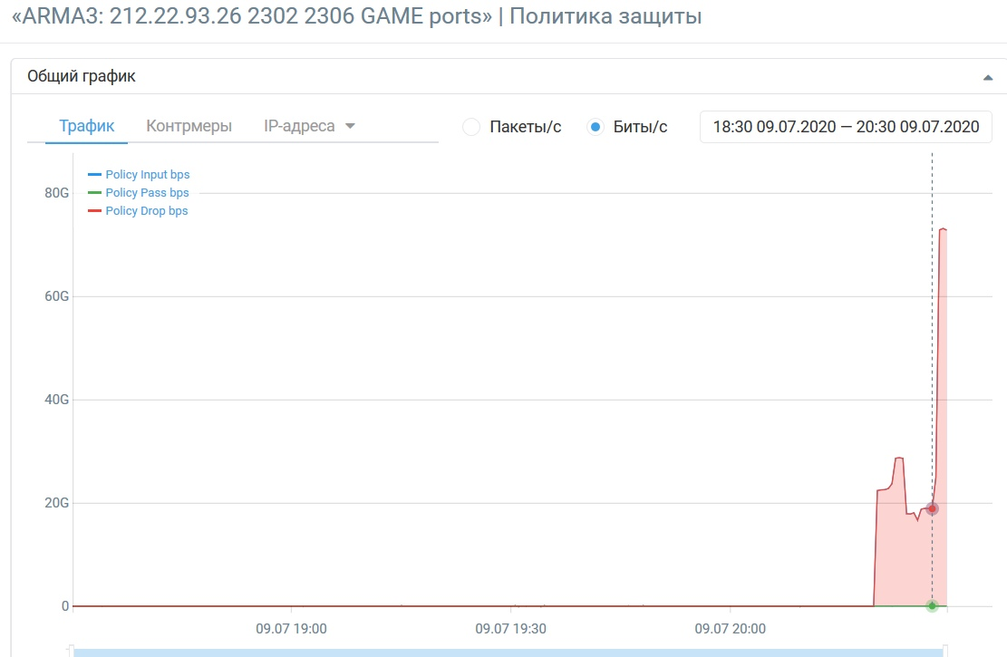Screen dimensions: 1007x657
Task: Click the 20G y-axis label
Action: coord(56,503)
